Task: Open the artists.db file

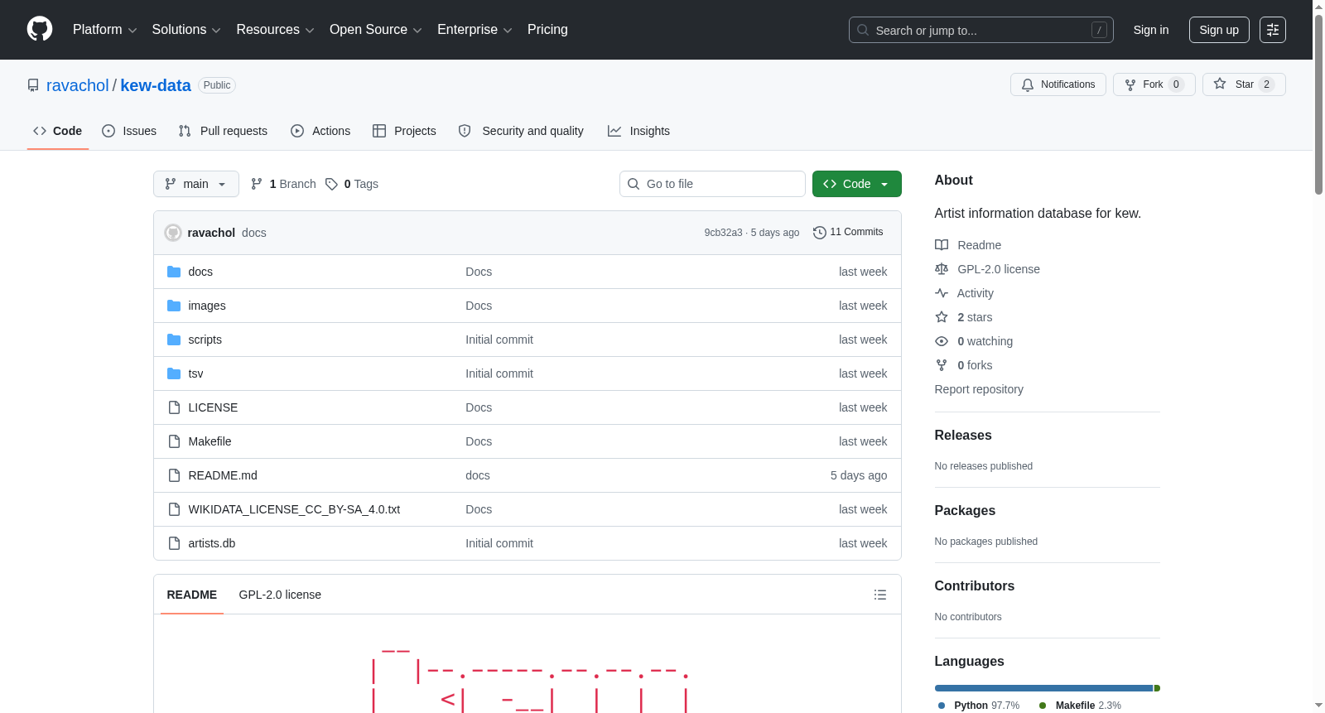Action: pyautogui.click(x=212, y=543)
